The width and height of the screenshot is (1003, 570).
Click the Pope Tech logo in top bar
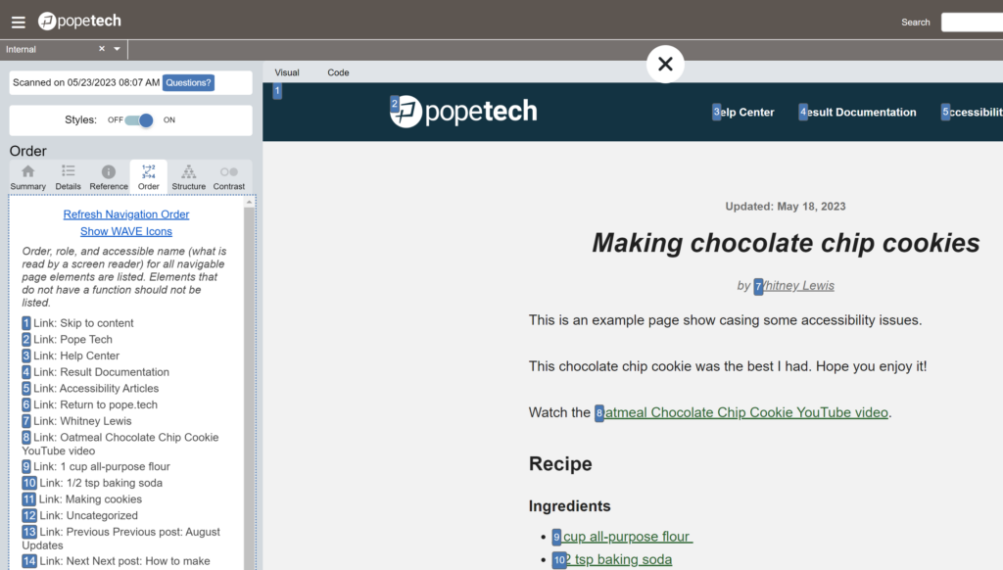point(79,22)
